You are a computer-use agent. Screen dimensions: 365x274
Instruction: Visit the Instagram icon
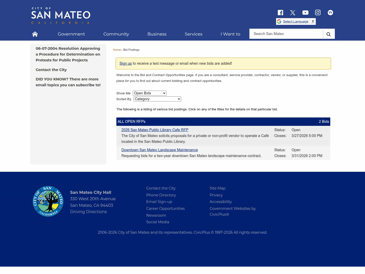(318, 12)
